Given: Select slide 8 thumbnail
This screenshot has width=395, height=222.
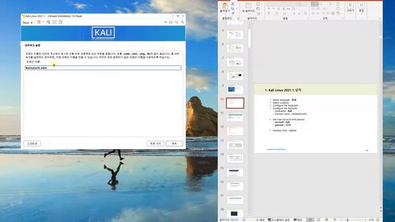Looking at the screenshot, I should 235,76.
